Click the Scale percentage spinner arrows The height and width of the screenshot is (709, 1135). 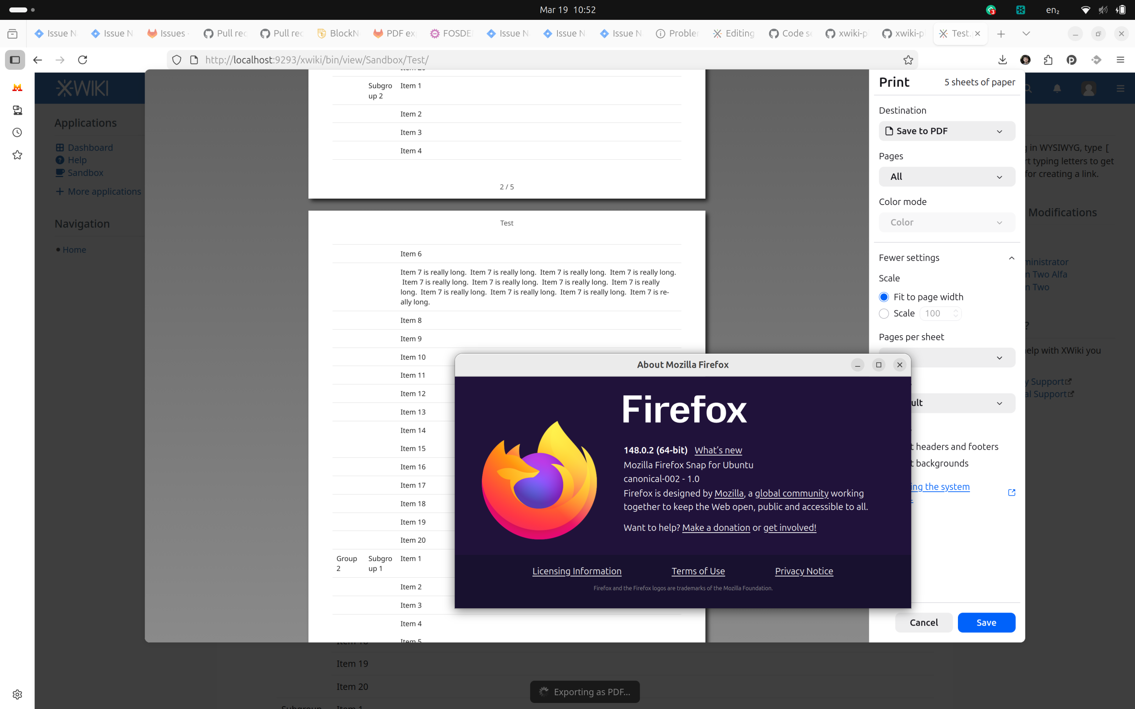(955, 313)
